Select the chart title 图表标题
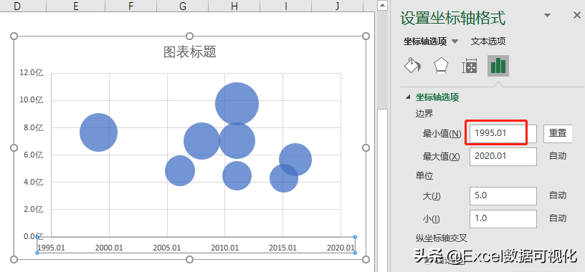The image size is (585, 272). [x=190, y=52]
